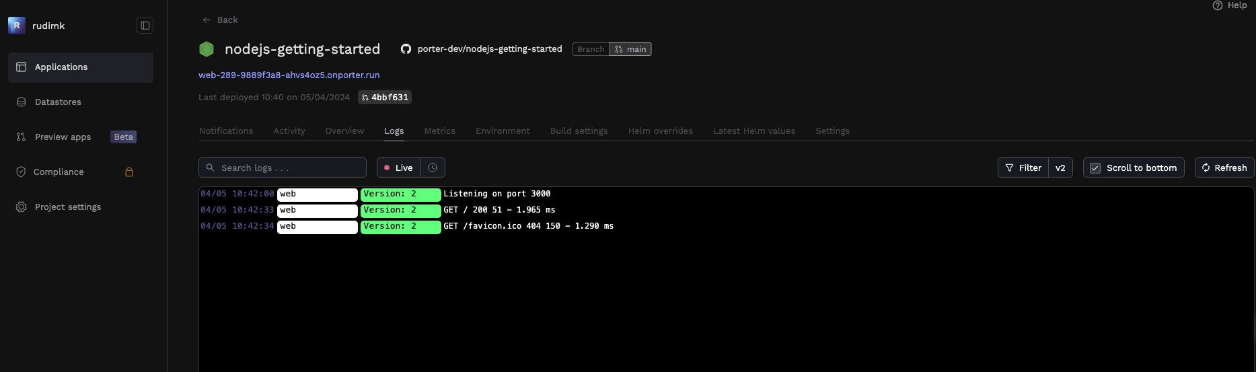Open Help

click(1230, 5)
